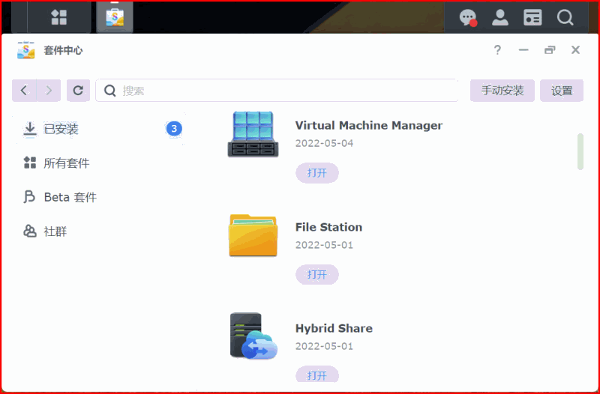Image resolution: width=600 pixels, height=394 pixels.
Task: Click the grid icon beside 所有套件
Action: click(30, 163)
